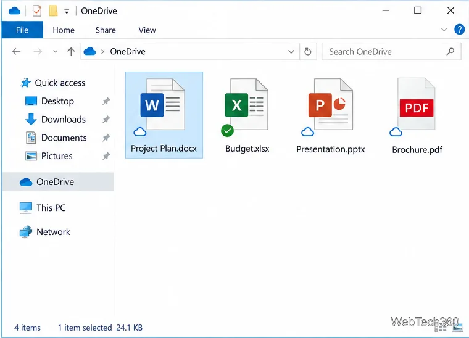
Task: Select the Presentation.pptx PowerPoint file icon
Action: pyautogui.click(x=331, y=104)
